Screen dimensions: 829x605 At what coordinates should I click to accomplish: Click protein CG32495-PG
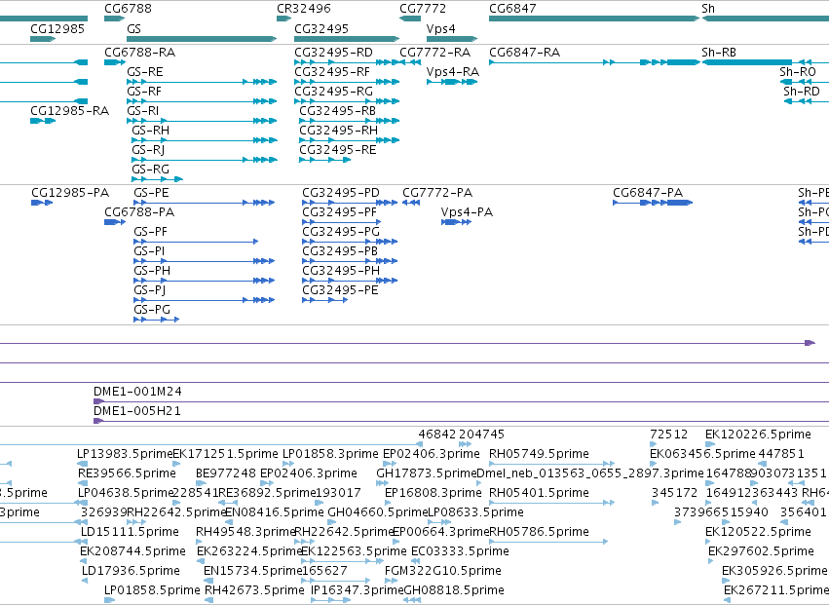click(350, 242)
